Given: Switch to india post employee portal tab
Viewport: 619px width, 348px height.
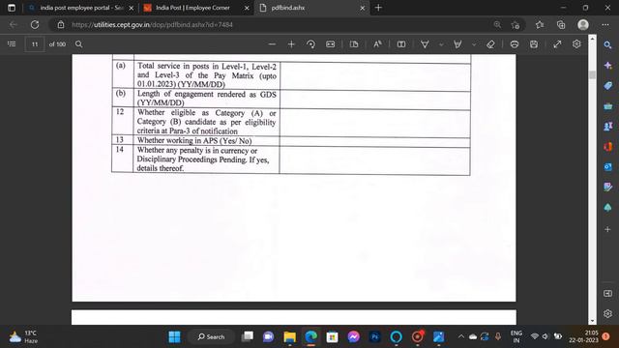Looking at the screenshot, I should [81, 8].
